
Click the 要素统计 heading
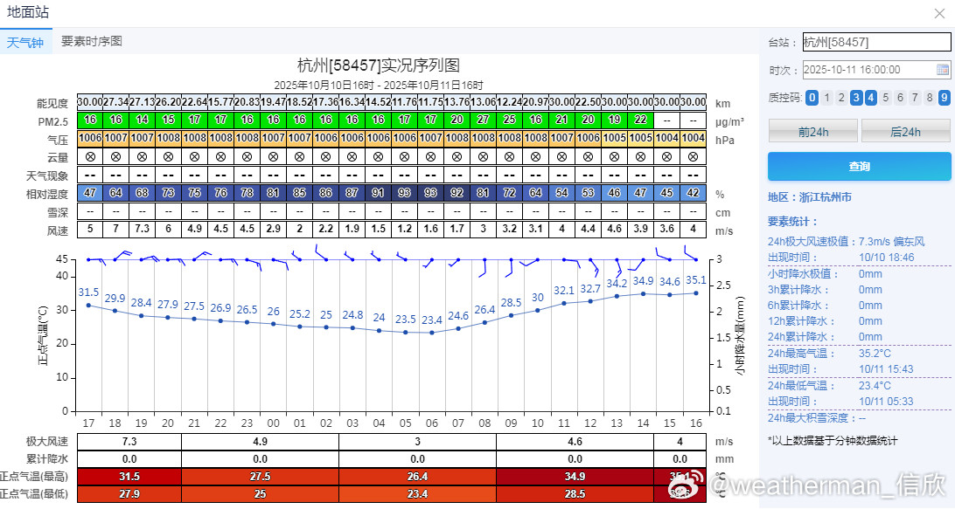792,222
